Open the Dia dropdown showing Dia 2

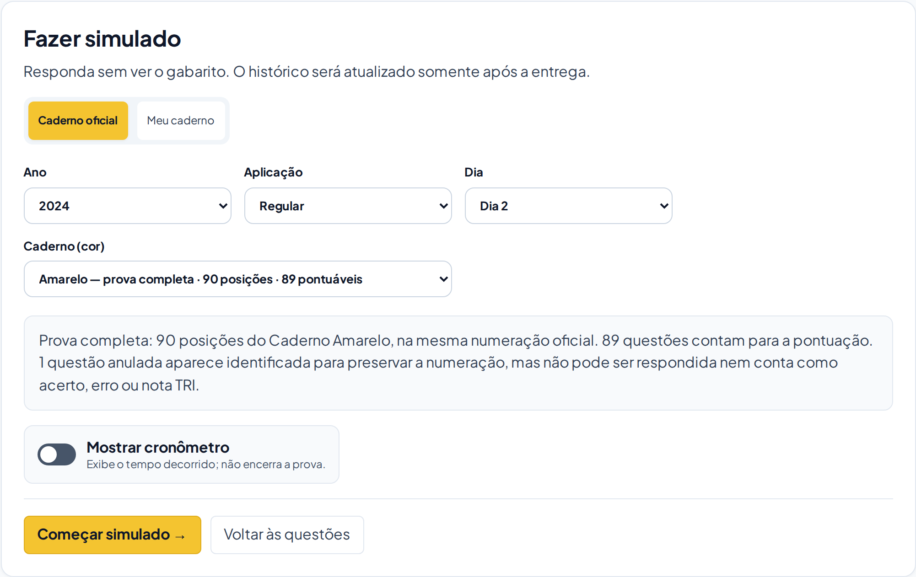(569, 206)
